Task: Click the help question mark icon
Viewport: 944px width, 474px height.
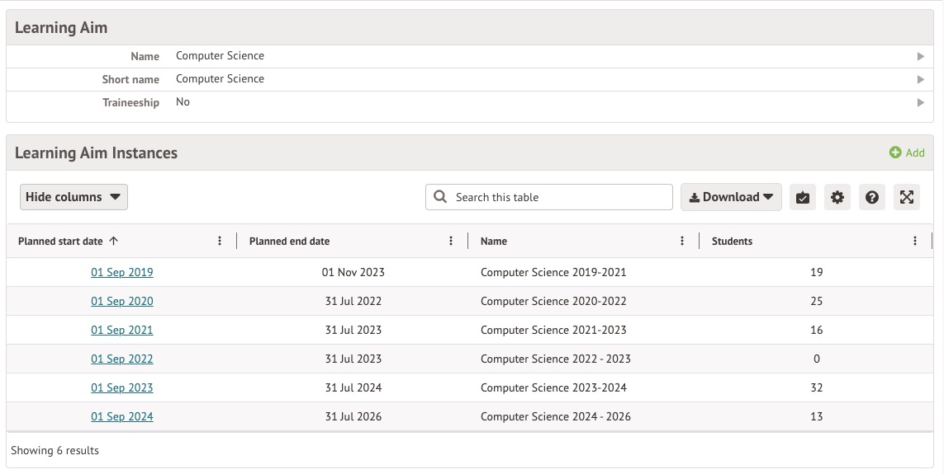Action: tap(872, 197)
